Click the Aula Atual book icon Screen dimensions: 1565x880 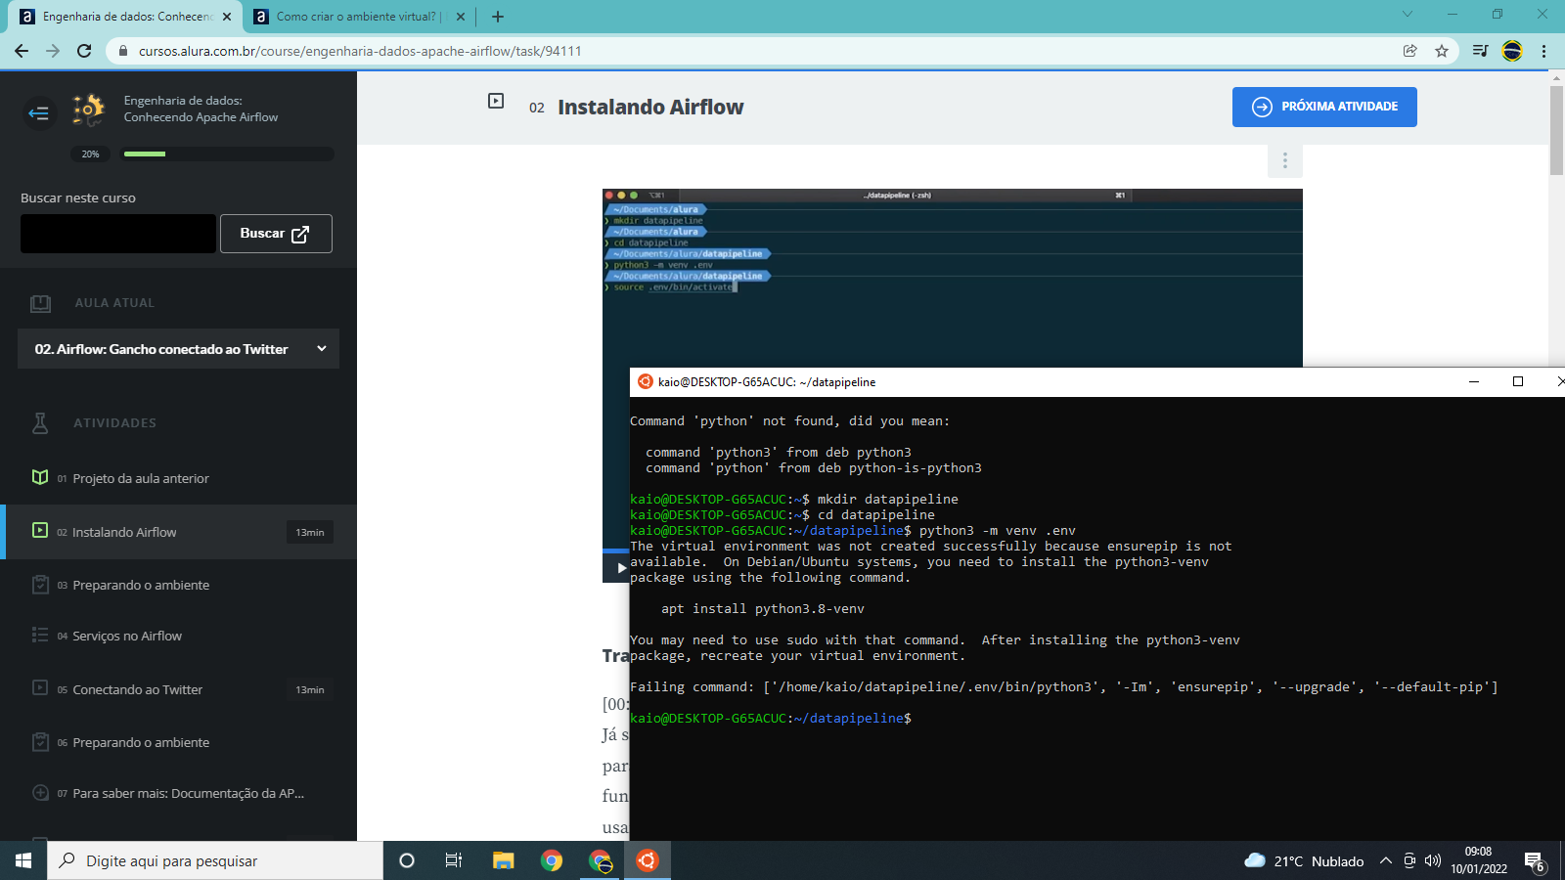[x=40, y=303]
